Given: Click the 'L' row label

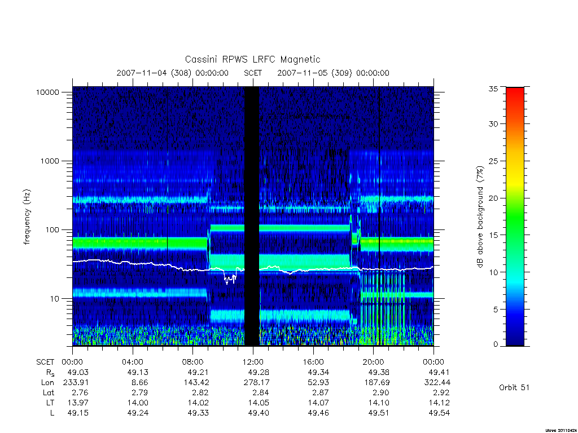Looking at the screenshot, I should 52,413.
